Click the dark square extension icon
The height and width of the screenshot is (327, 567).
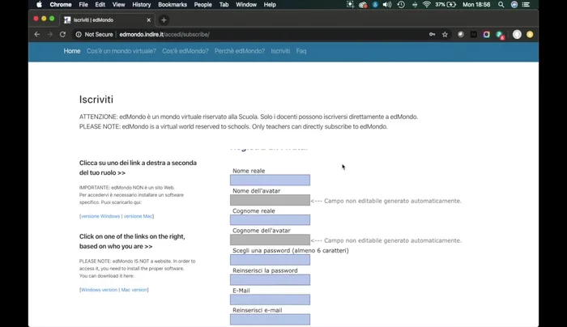click(473, 34)
